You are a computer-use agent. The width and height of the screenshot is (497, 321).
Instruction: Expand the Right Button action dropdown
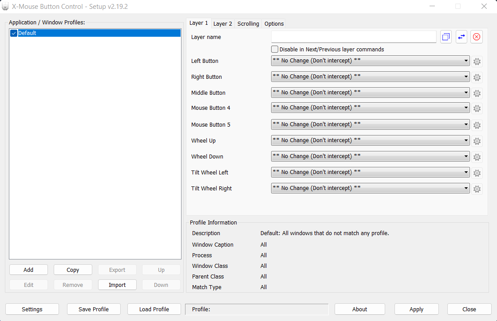point(370,77)
